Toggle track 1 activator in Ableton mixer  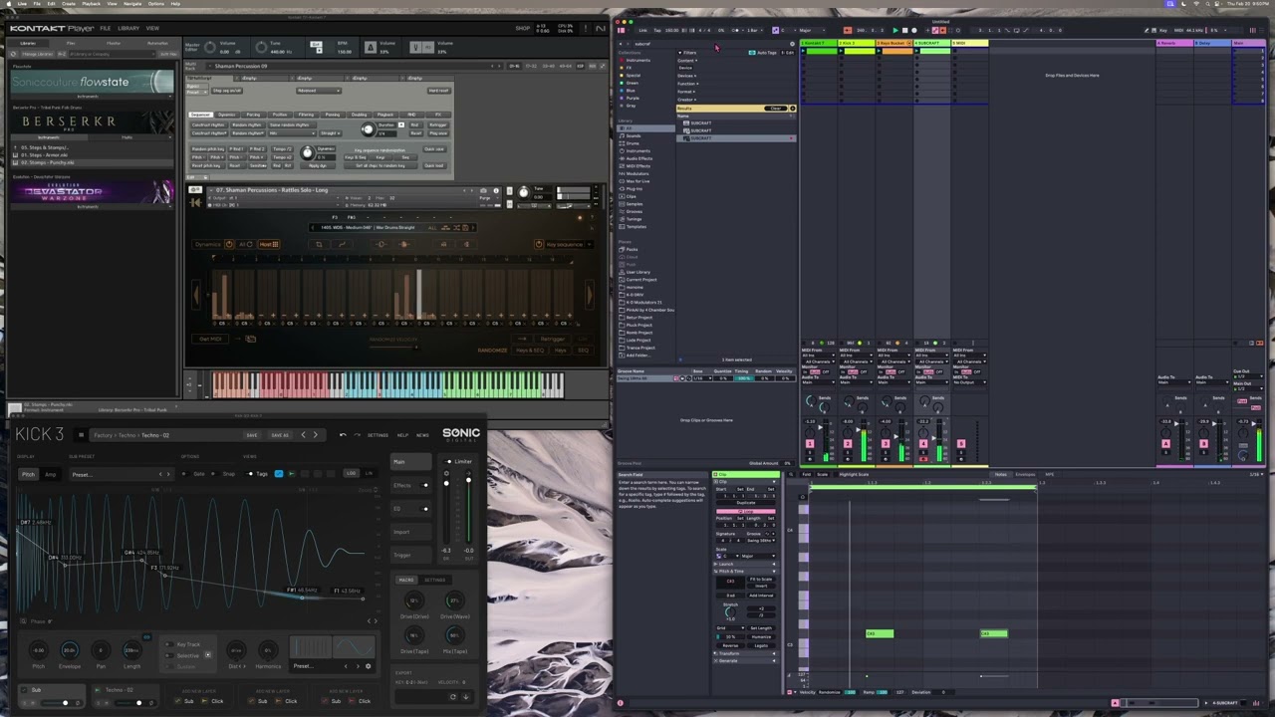coord(810,443)
